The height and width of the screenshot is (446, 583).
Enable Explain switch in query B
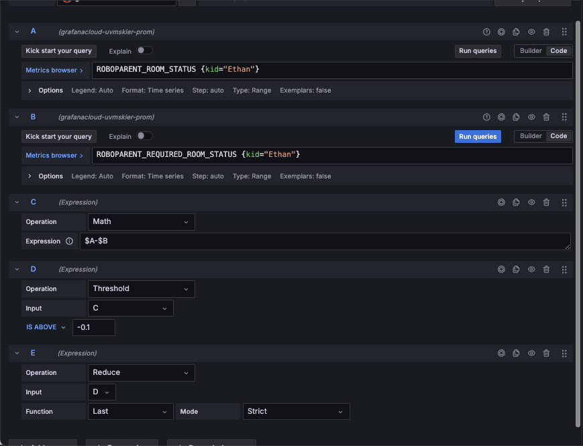[144, 136]
